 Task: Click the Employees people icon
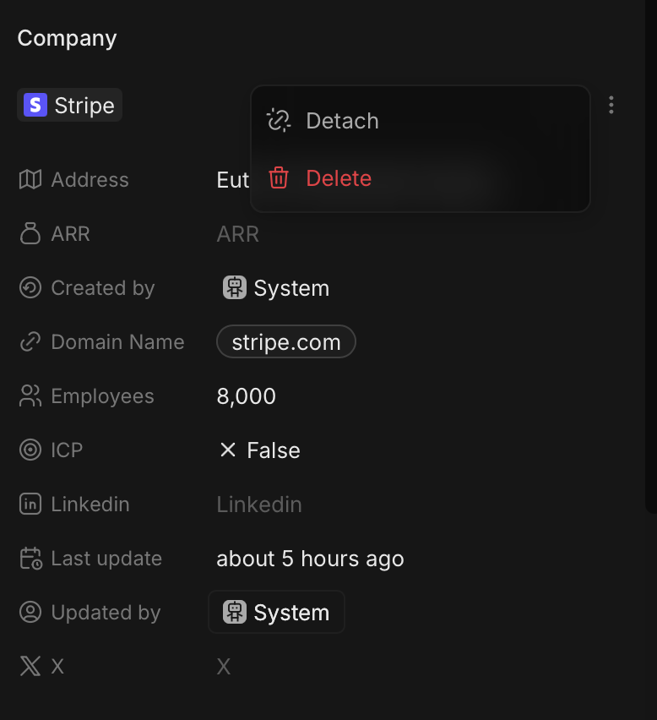30,396
